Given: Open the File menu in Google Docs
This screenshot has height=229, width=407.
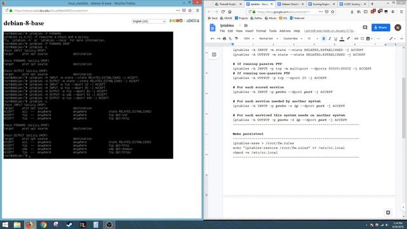Looking at the screenshot, I should pyautogui.click(x=223, y=31).
